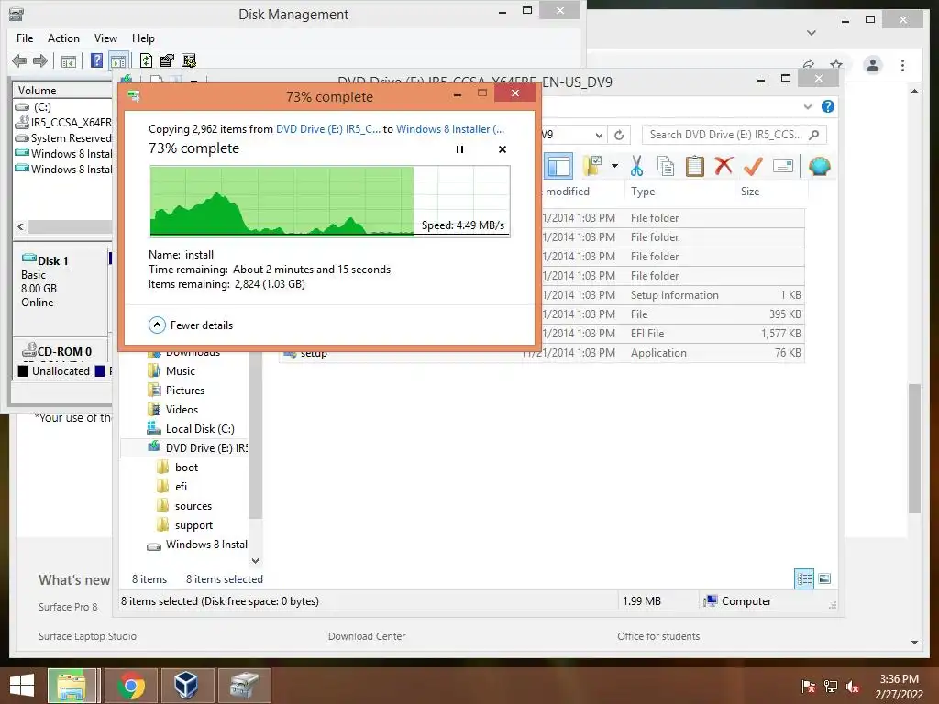This screenshot has height=704, width=939.
Task: Click Download Center link
Action: tap(367, 636)
